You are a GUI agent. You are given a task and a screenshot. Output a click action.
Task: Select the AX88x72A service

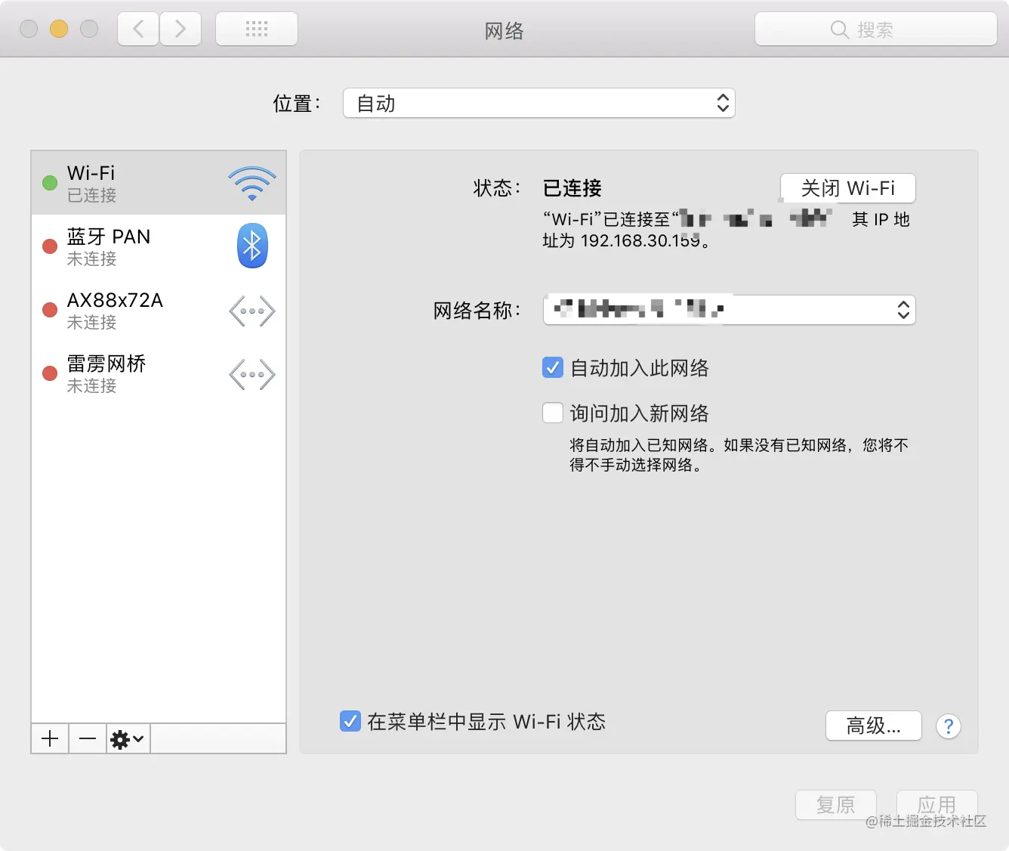(159, 310)
